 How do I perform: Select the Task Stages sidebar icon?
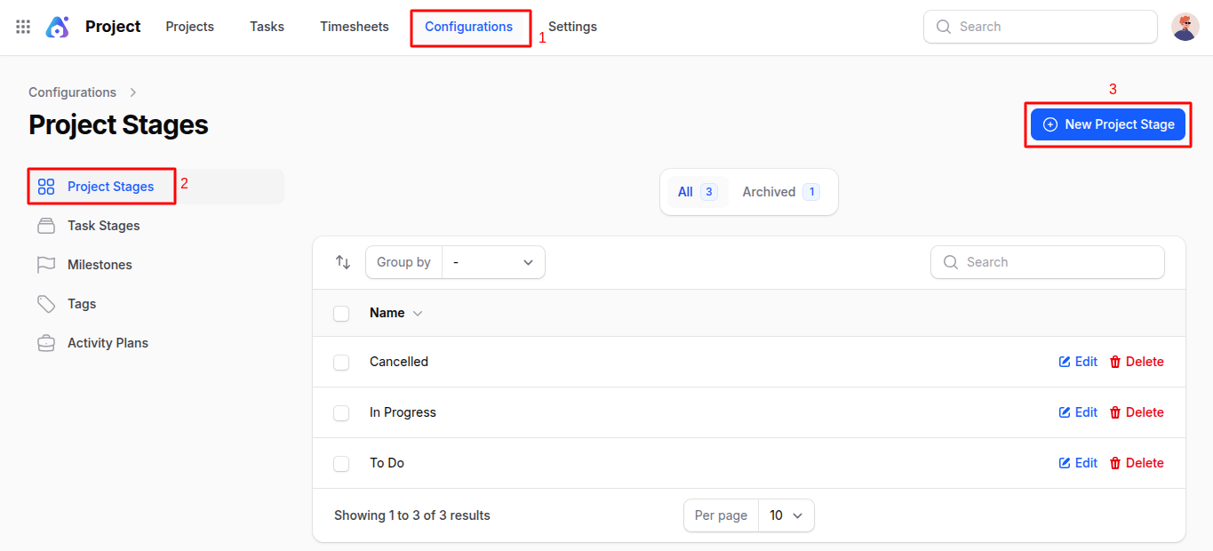[x=46, y=226]
